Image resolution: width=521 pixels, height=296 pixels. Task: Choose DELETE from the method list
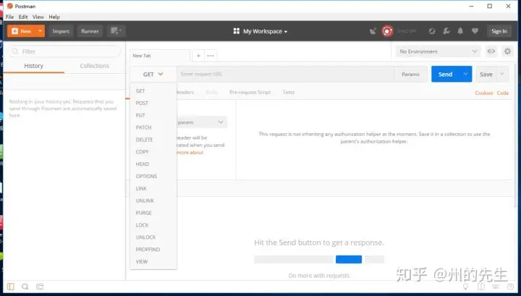tap(153, 140)
